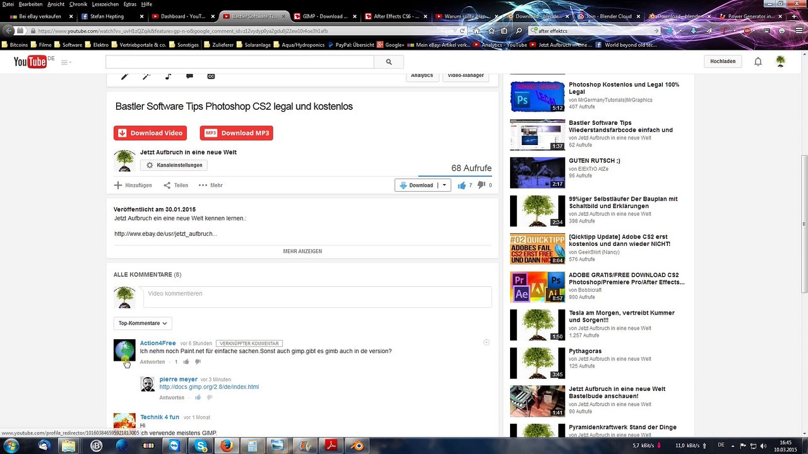Open the Action4Free commenter name
Image resolution: width=808 pixels, height=454 pixels.
[x=158, y=343]
